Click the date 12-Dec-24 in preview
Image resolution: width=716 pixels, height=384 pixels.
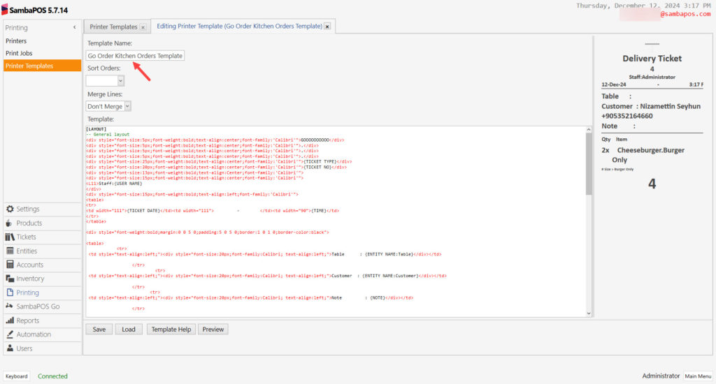click(614, 84)
